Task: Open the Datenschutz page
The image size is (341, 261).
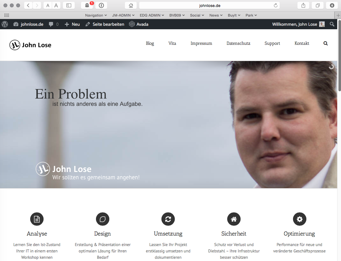Action: pyautogui.click(x=238, y=43)
